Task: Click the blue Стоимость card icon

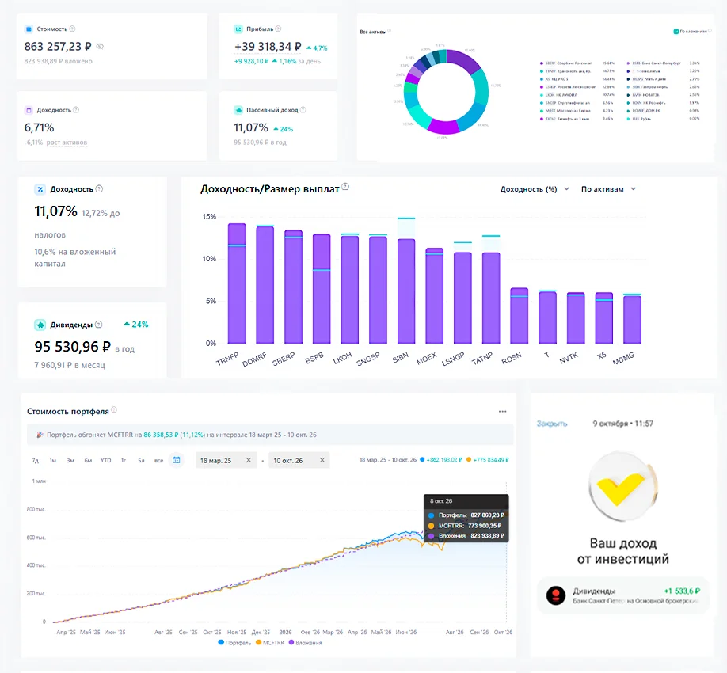Action: pos(29,29)
